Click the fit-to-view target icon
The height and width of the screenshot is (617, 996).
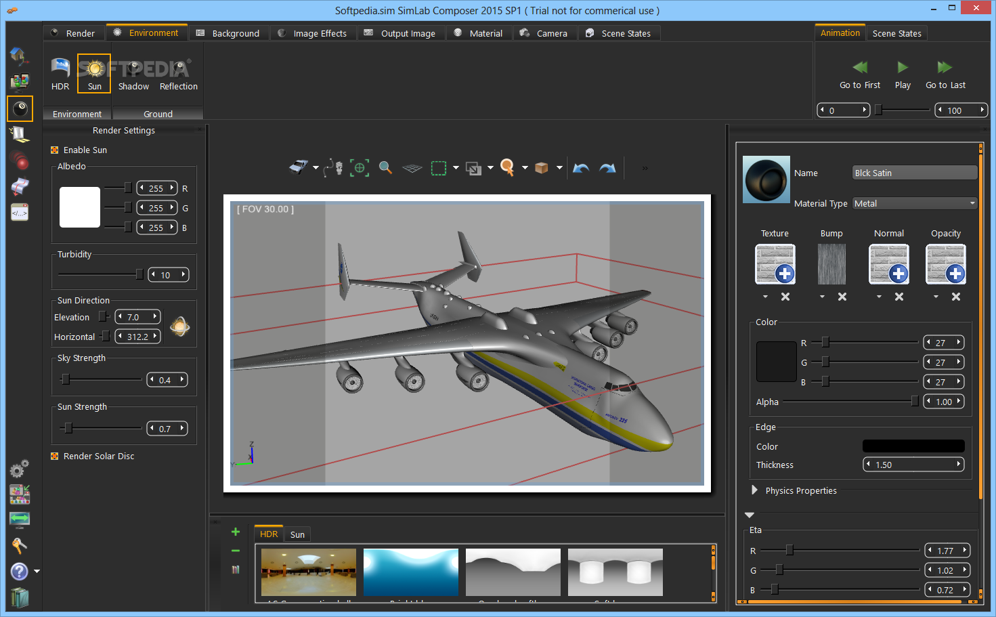360,167
